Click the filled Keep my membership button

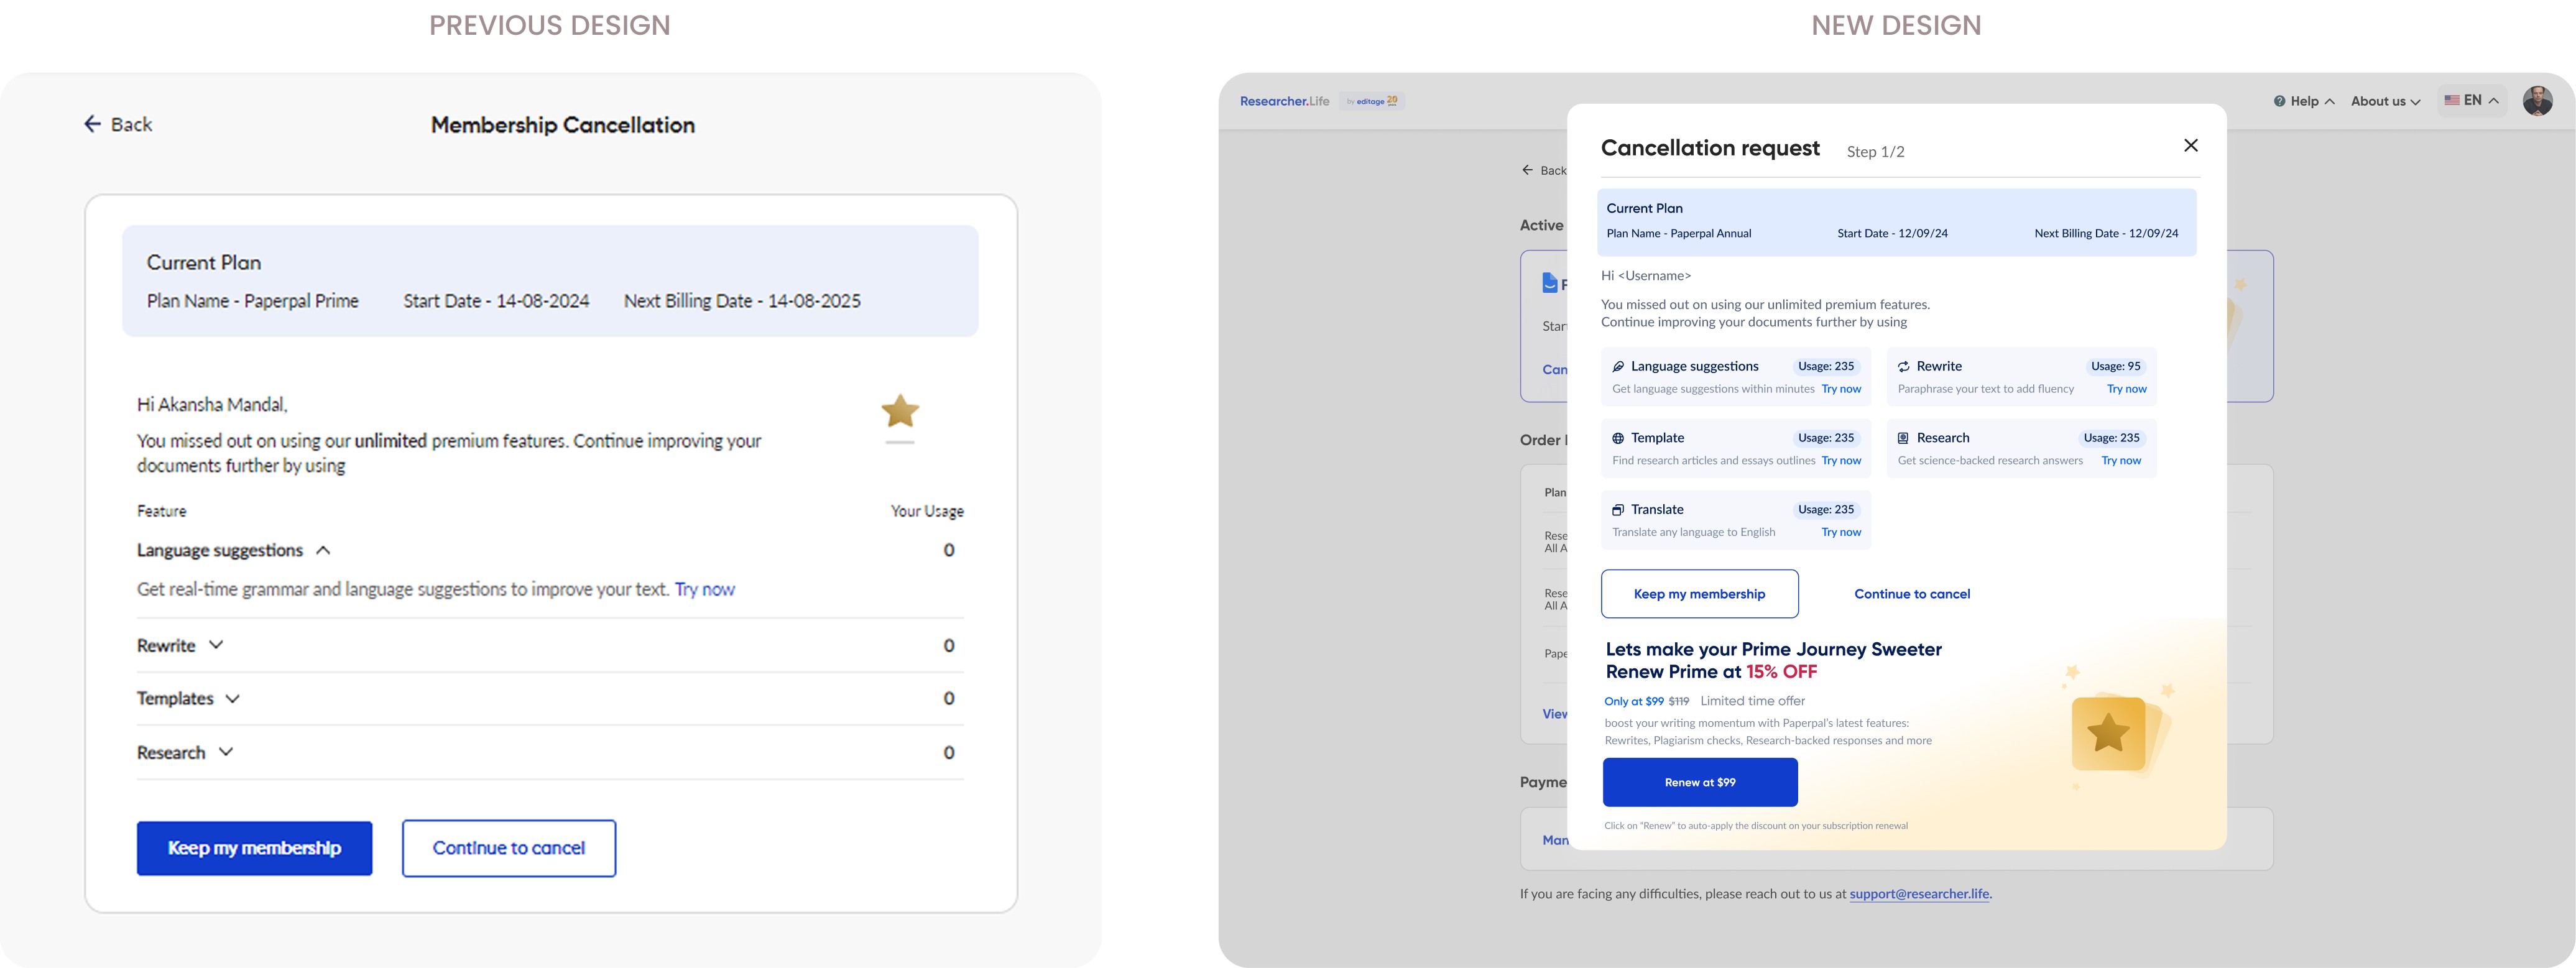(x=254, y=848)
